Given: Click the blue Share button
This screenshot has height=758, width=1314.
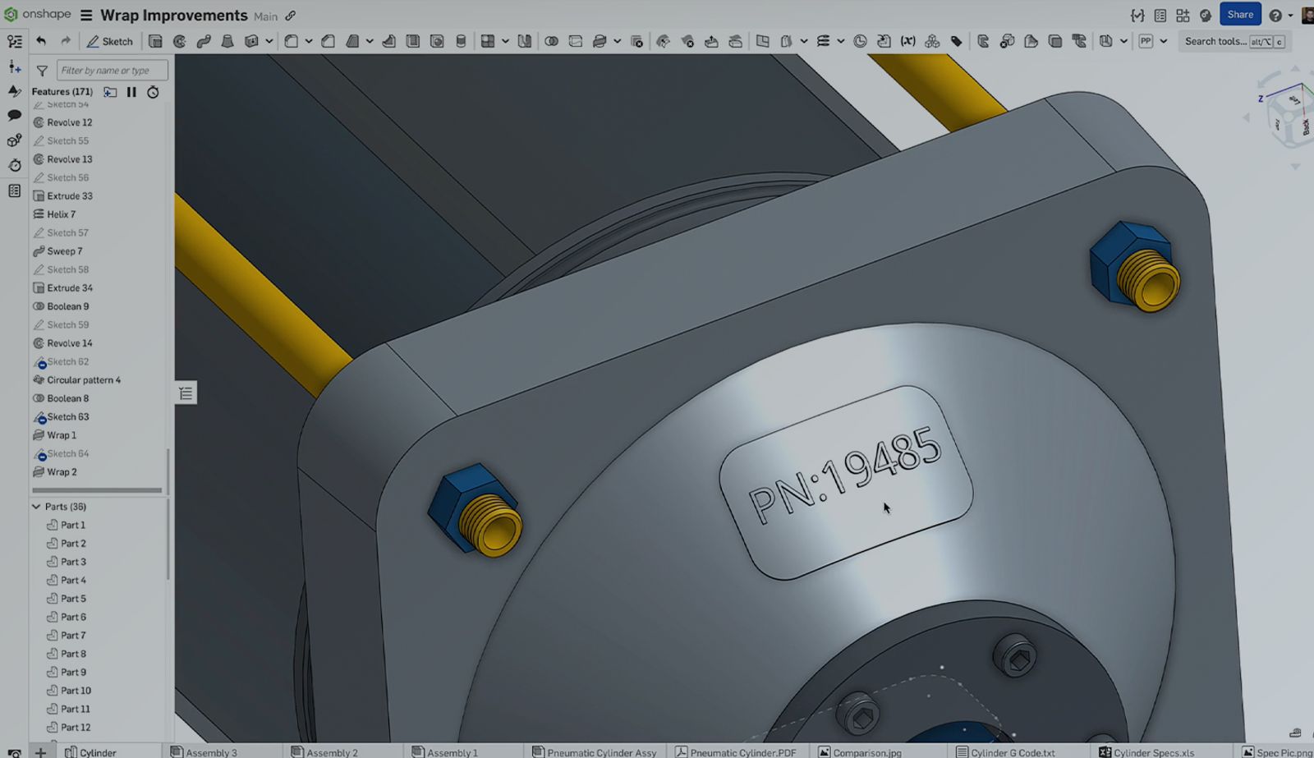Looking at the screenshot, I should [x=1239, y=15].
